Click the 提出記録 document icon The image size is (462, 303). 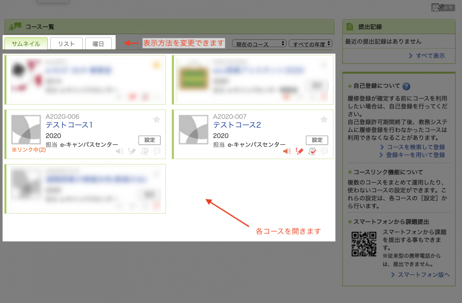[350, 26]
